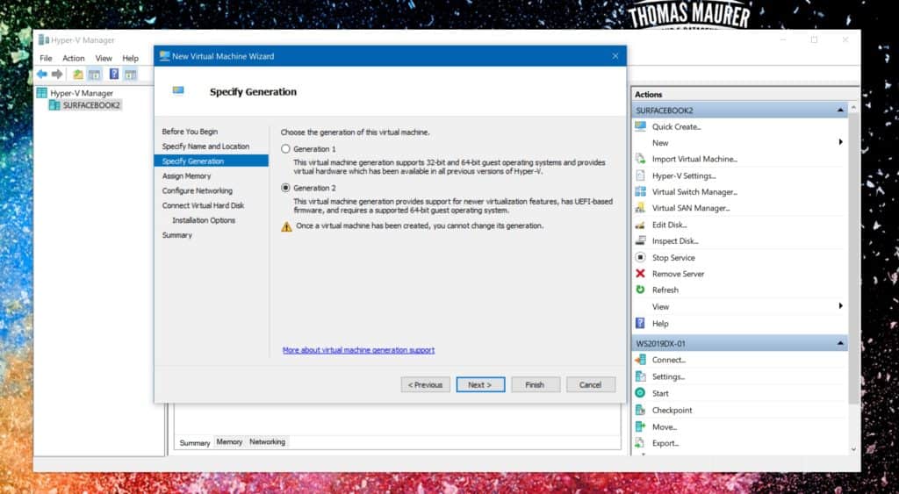Go to Configure Networking step
Image resolution: width=899 pixels, height=494 pixels.
point(198,190)
